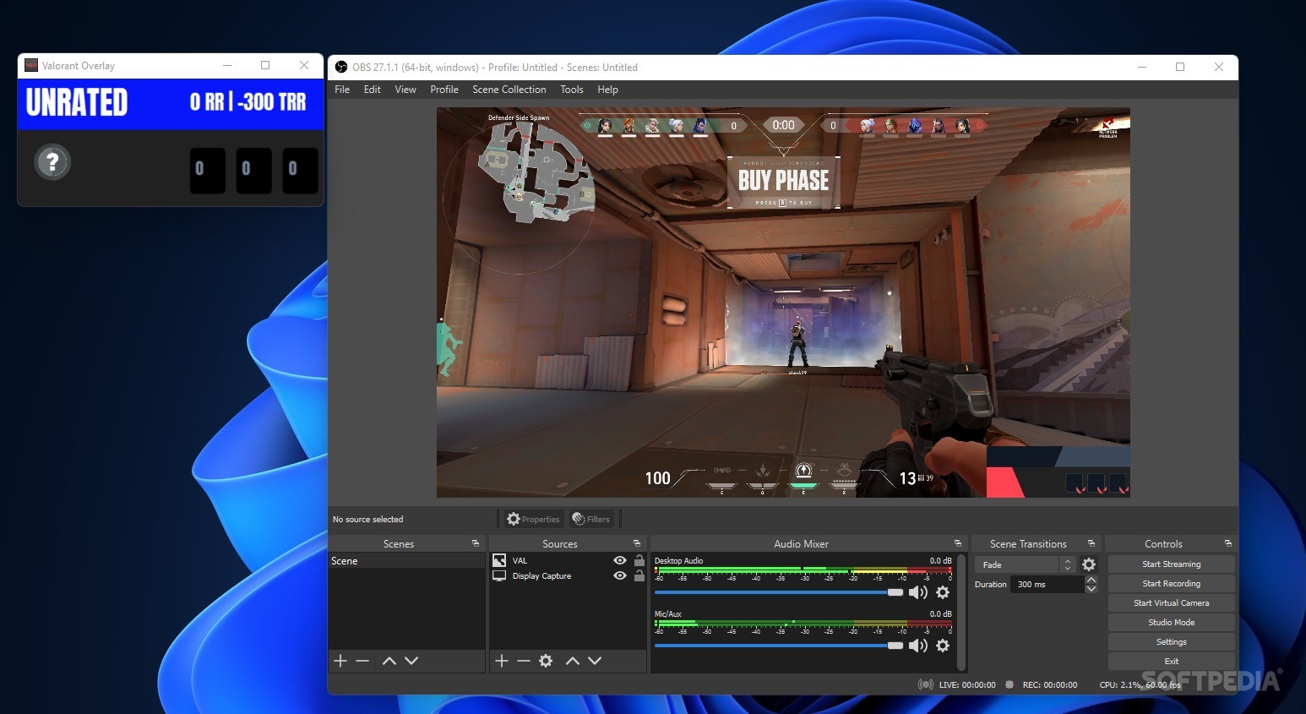This screenshot has height=714, width=1306.
Task: Click the Exit button in Controls
Action: [1171, 662]
